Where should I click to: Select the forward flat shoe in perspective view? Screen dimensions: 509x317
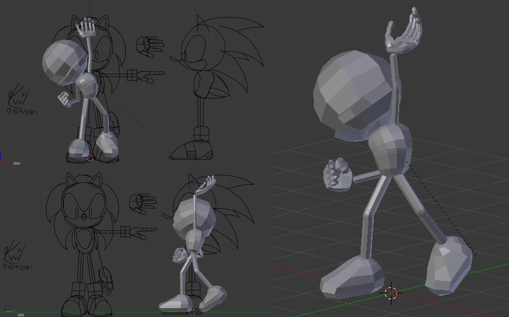tap(352, 277)
